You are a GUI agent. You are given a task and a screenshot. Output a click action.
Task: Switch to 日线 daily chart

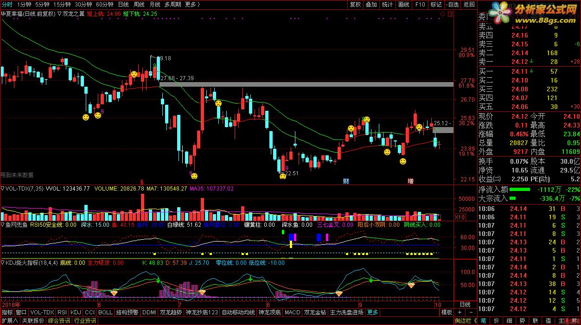(x=123, y=4)
